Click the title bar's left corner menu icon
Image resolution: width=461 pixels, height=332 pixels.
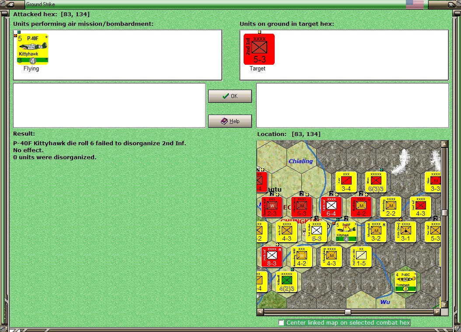(x=10, y=4)
